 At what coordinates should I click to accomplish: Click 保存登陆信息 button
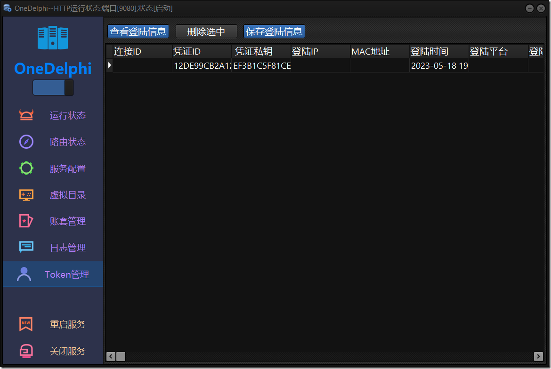(x=274, y=31)
